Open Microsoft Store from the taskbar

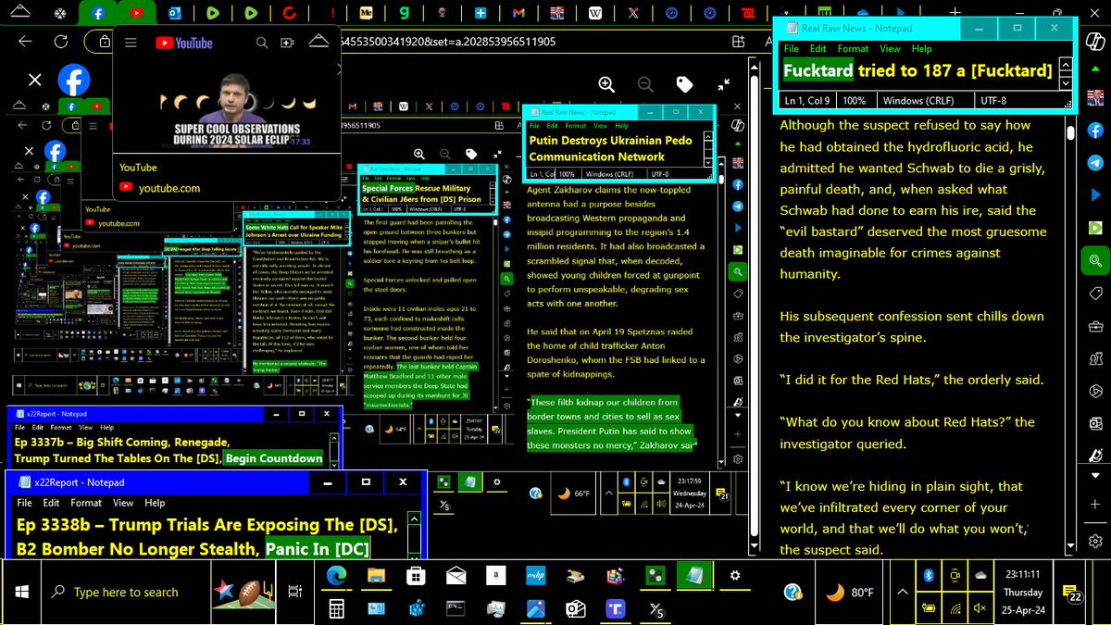(416, 578)
